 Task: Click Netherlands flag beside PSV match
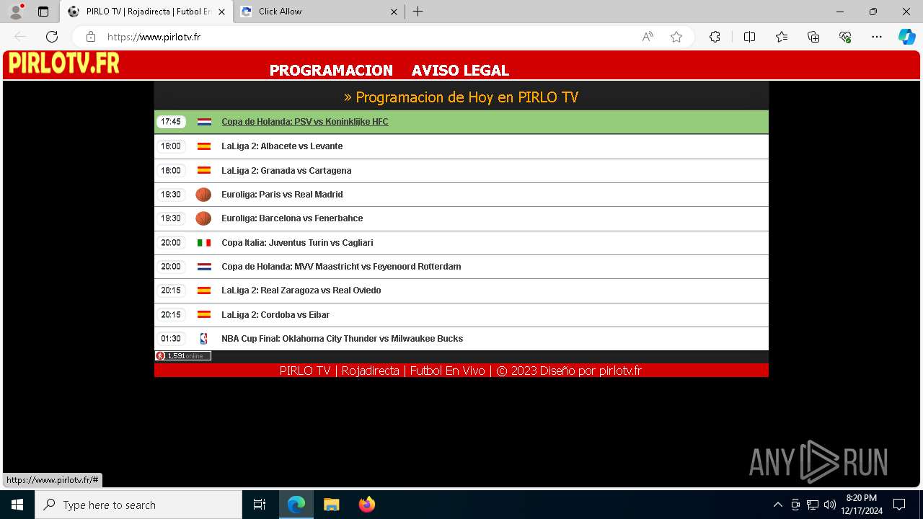204,122
